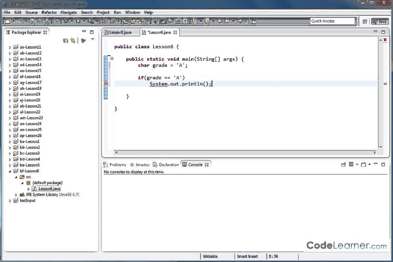The height and width of the screenshot is (262, 393).
Task: Switch to the Declaration tab
Action: 166,165
